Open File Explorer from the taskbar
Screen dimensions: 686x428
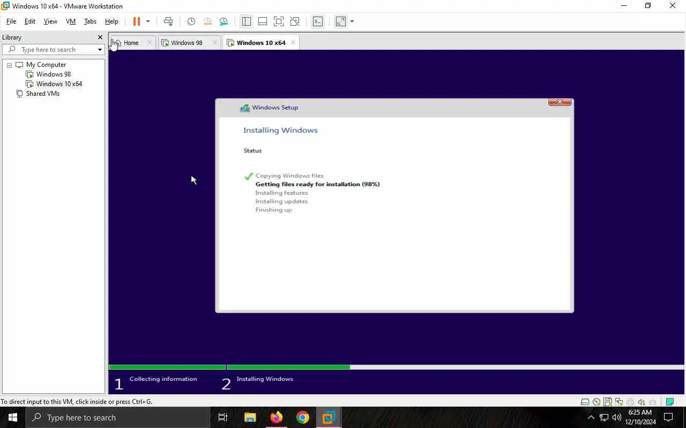click(250, 417)
